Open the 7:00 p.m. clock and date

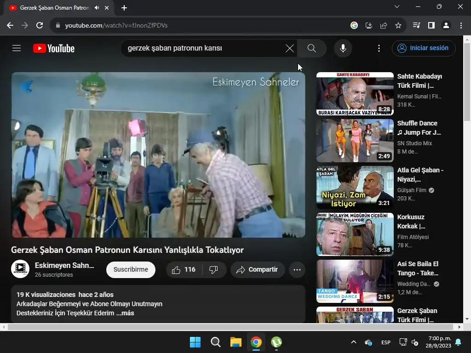pyautogui.click(x=438, y=342)
